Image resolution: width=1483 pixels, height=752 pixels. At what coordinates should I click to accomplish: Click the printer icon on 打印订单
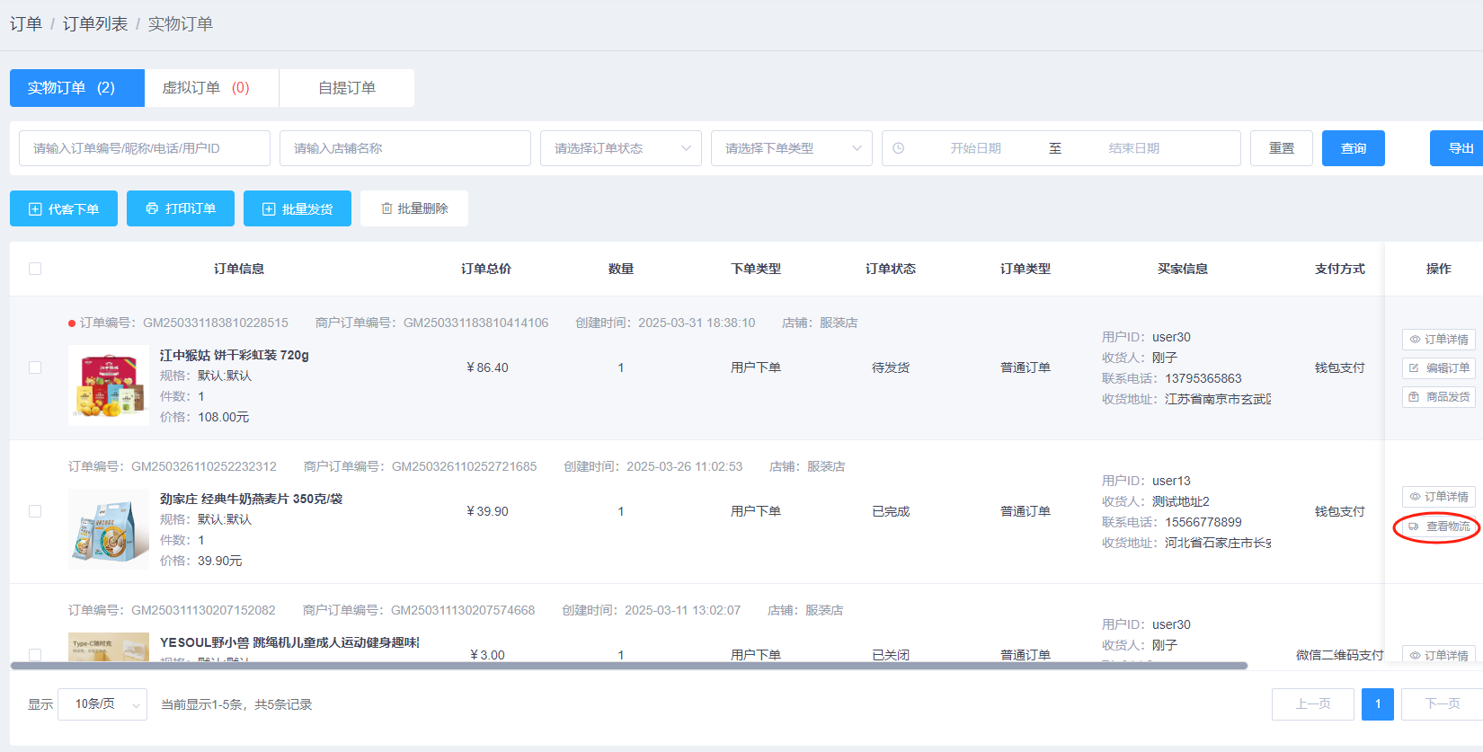click(152, 208)
